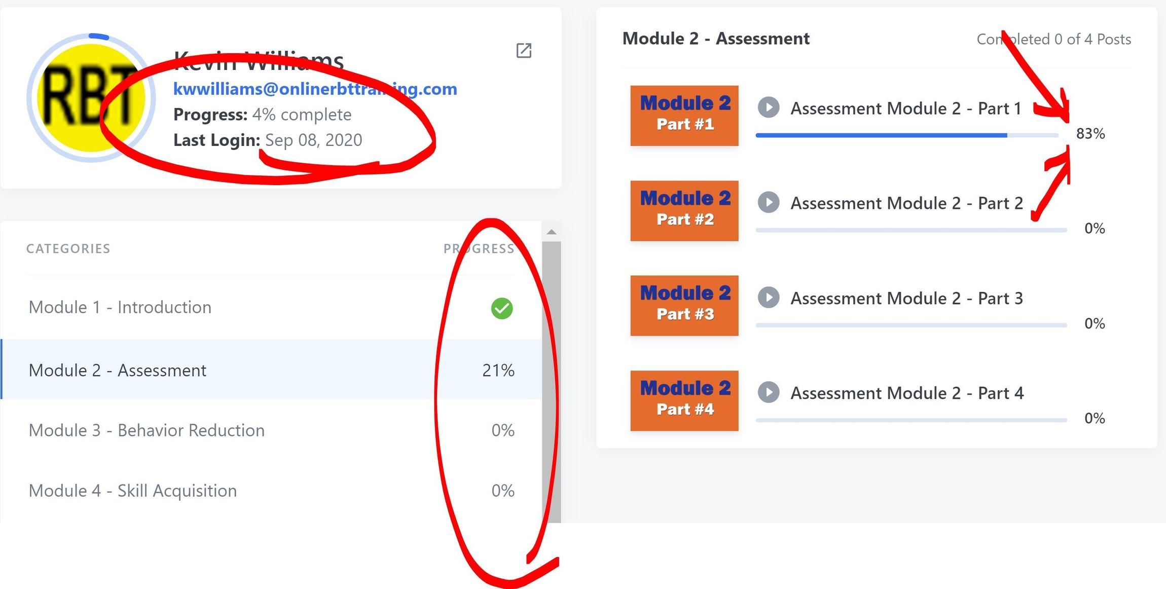Image resolution: width=1166 pixels, height=589 pixels.
Task: Open the Module 2 Part #4 thumbnail
Action: coord(684,400)
